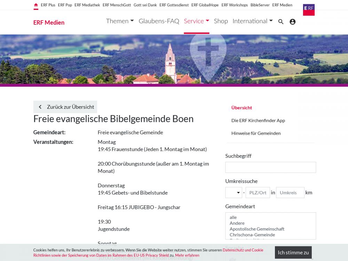Expand the Themen dropdown menu
Viewport: 348px width, 261px height.
[120, 21]
